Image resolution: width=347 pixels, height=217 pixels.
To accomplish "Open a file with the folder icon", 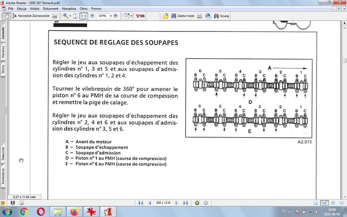I will [165, 16].
